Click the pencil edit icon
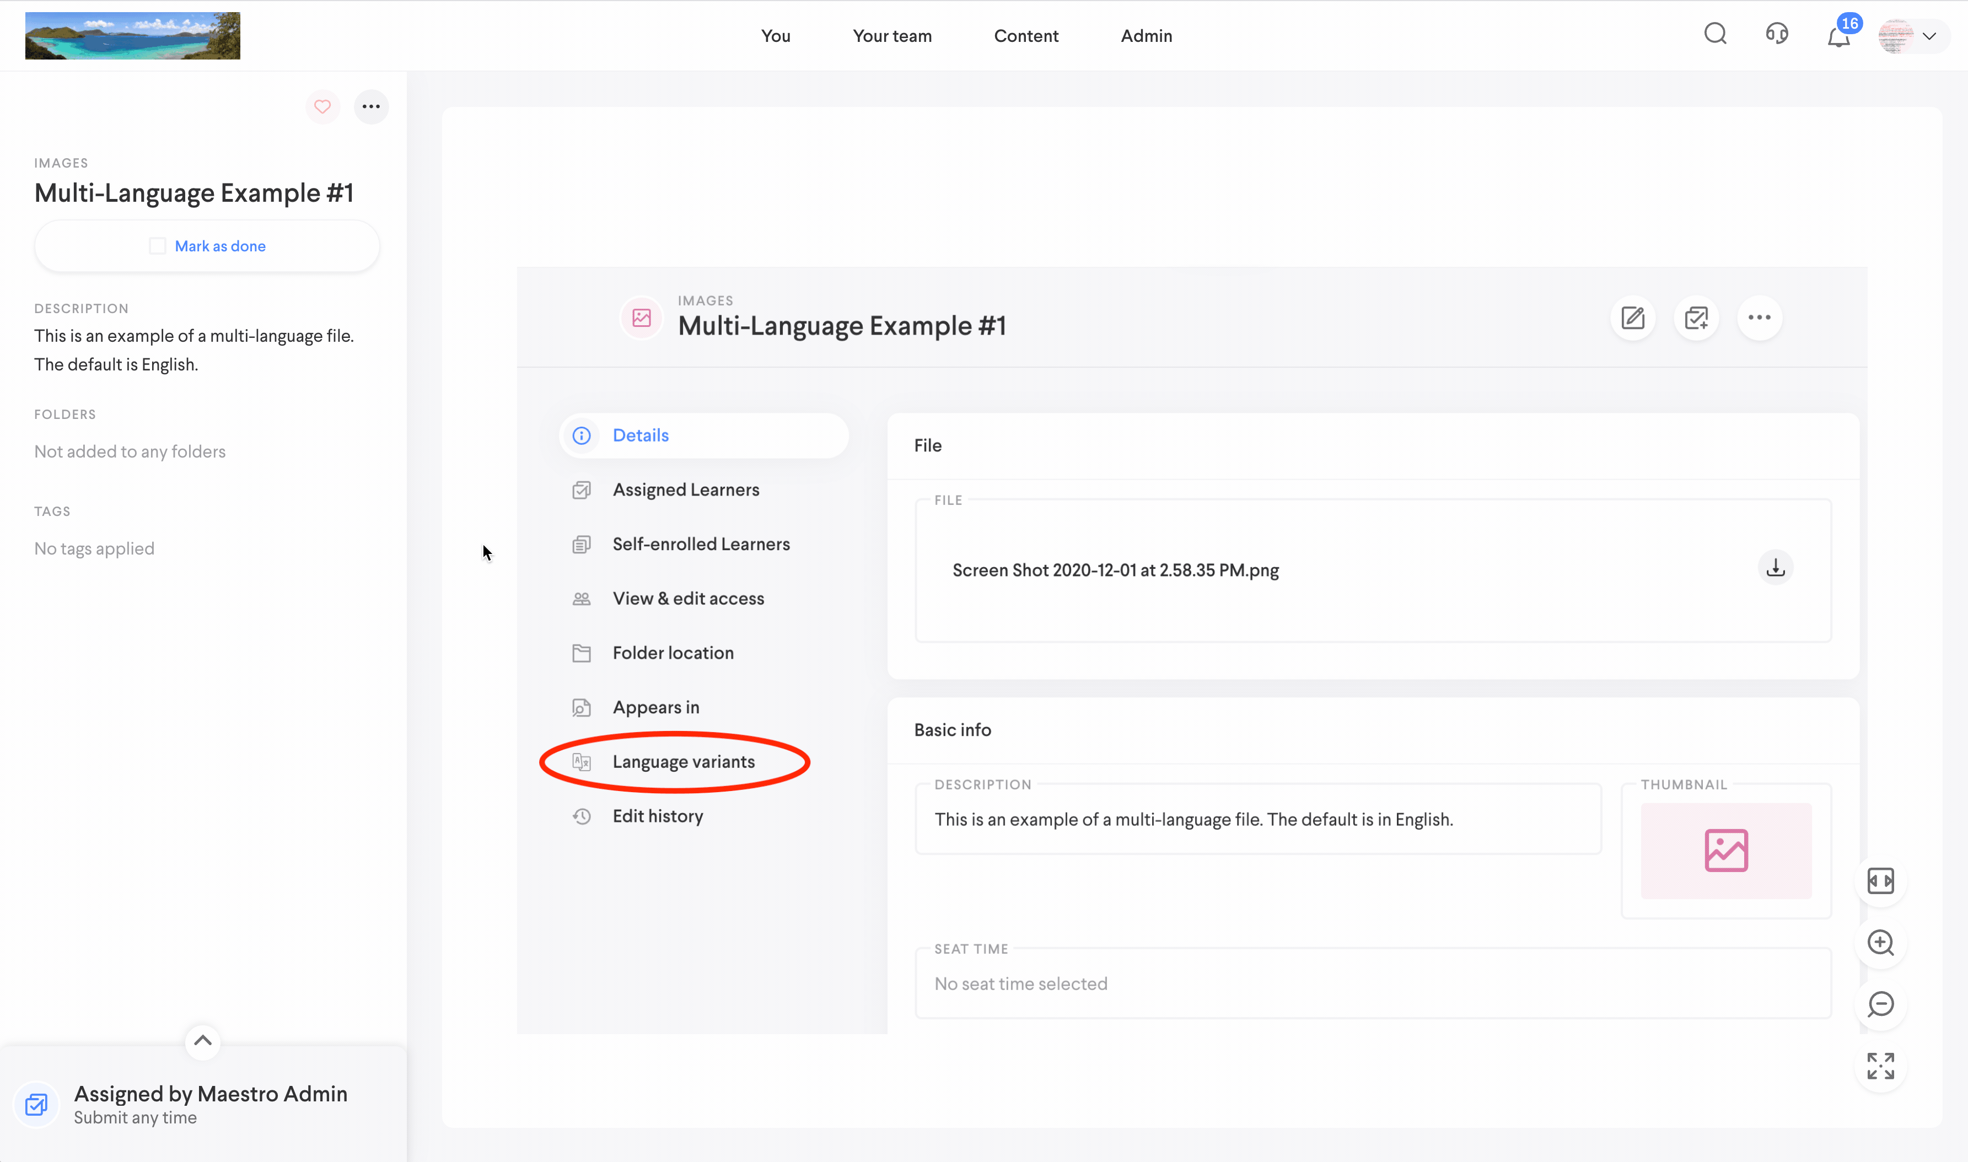 click(x=1633, y=318)
